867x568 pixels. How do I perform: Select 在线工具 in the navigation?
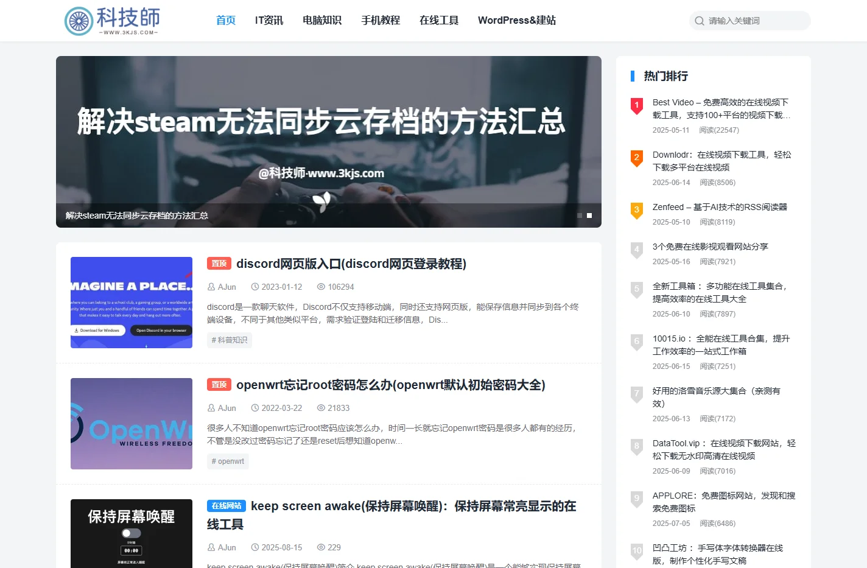(x=439, y=20)
